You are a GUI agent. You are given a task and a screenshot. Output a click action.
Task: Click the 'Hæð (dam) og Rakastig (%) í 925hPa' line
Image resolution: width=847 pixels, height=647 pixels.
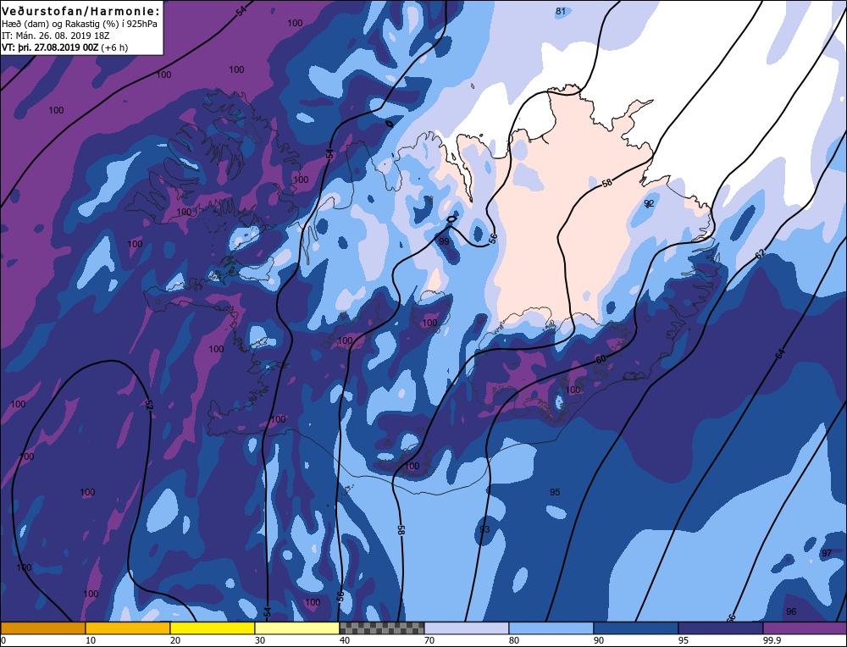click(80, 25)
